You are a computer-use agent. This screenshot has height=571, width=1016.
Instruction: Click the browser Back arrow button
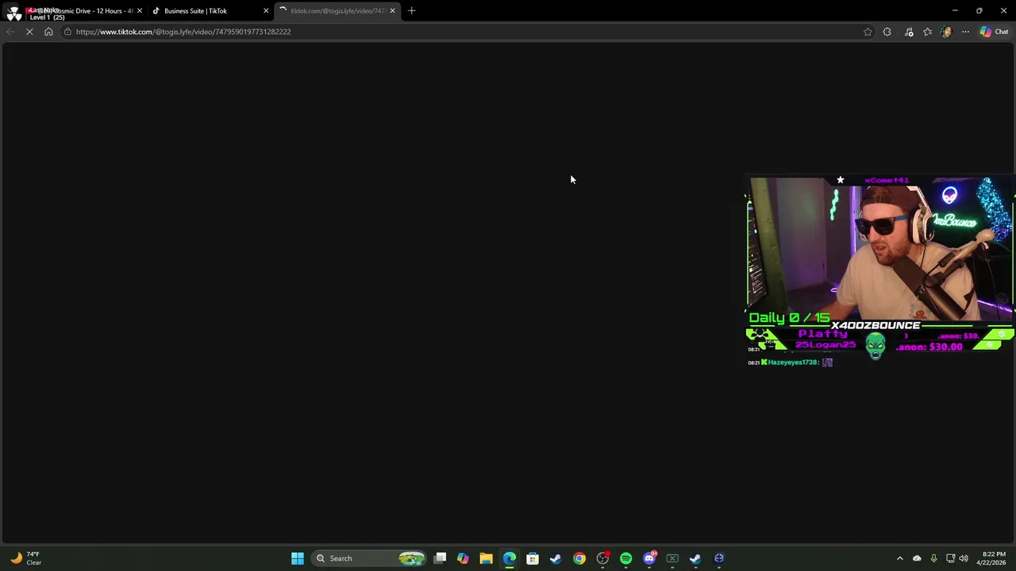coord(10,32)
